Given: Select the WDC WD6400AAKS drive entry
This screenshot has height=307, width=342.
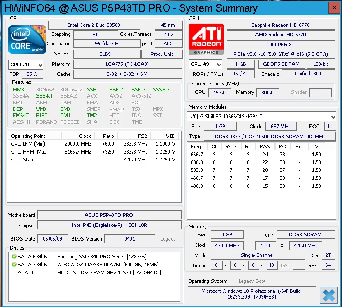Looking at the screenshot, I should pyautogui.click(x=94, y=264).
